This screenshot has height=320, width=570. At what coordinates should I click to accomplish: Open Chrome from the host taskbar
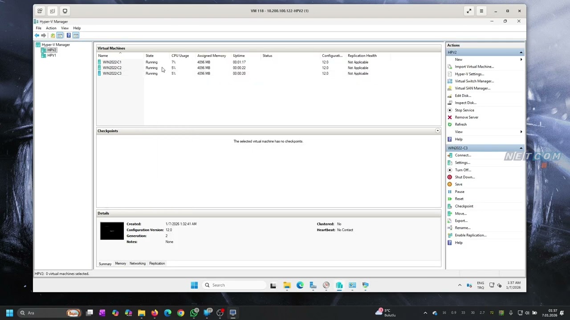(181, 313)
